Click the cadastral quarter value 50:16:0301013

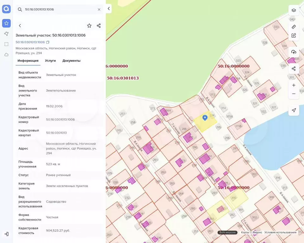tap(56, 133)
